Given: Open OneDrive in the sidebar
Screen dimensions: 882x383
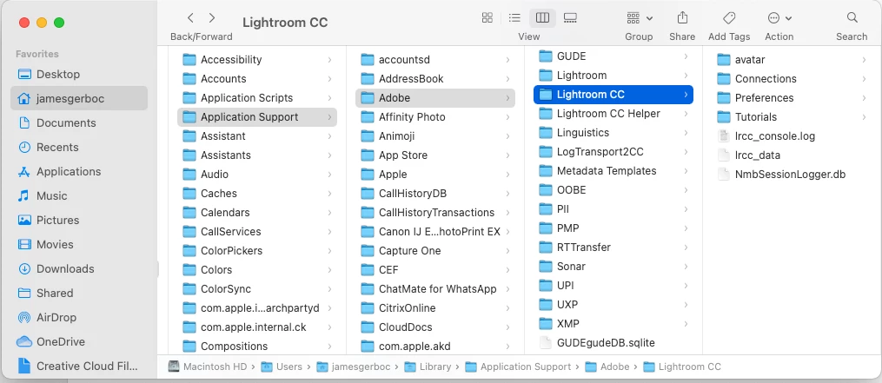Looking at the screenshot, I should pos(79,341).
